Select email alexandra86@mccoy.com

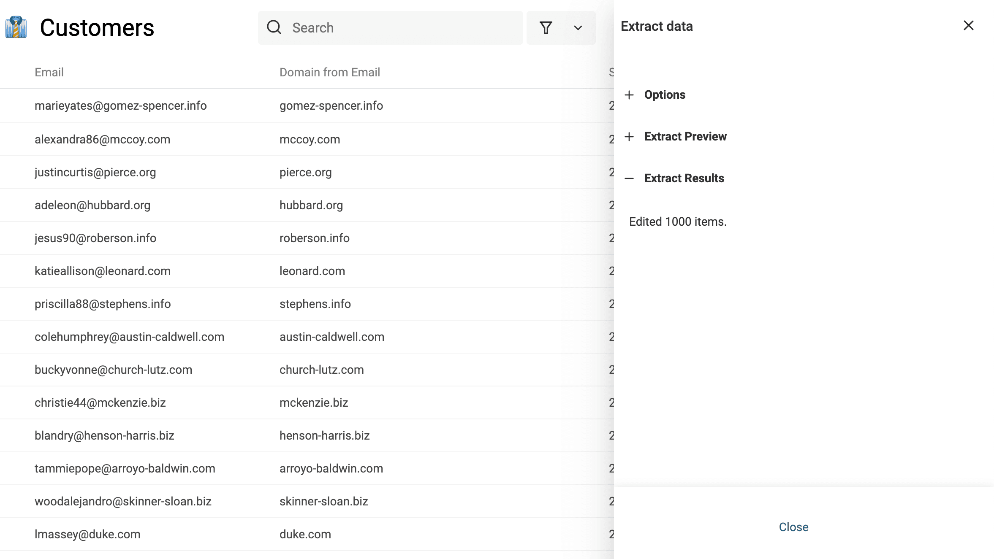(102, 139)
